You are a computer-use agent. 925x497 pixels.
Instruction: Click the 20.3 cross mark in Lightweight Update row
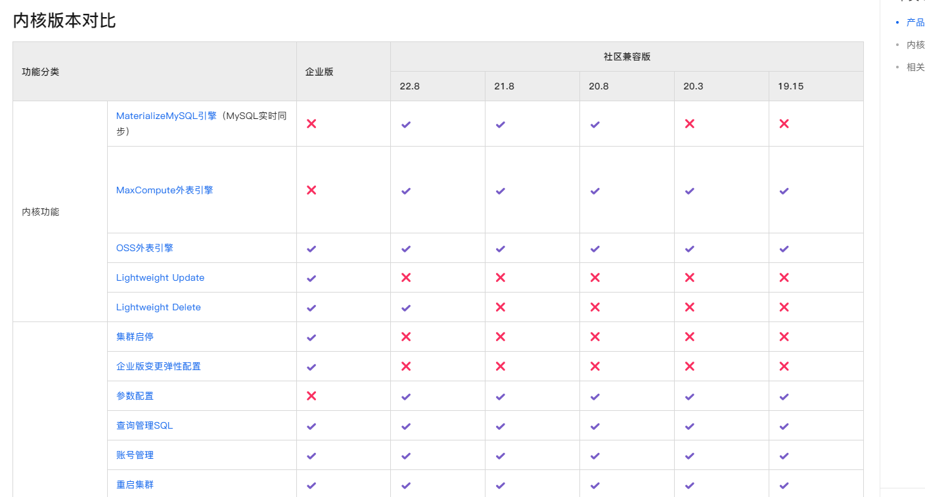[689, 277]
